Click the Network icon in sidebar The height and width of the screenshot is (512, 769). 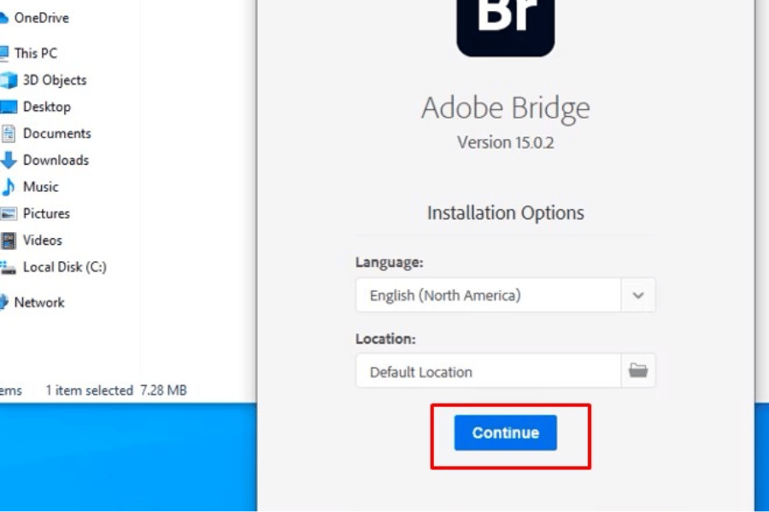(4, 303)
